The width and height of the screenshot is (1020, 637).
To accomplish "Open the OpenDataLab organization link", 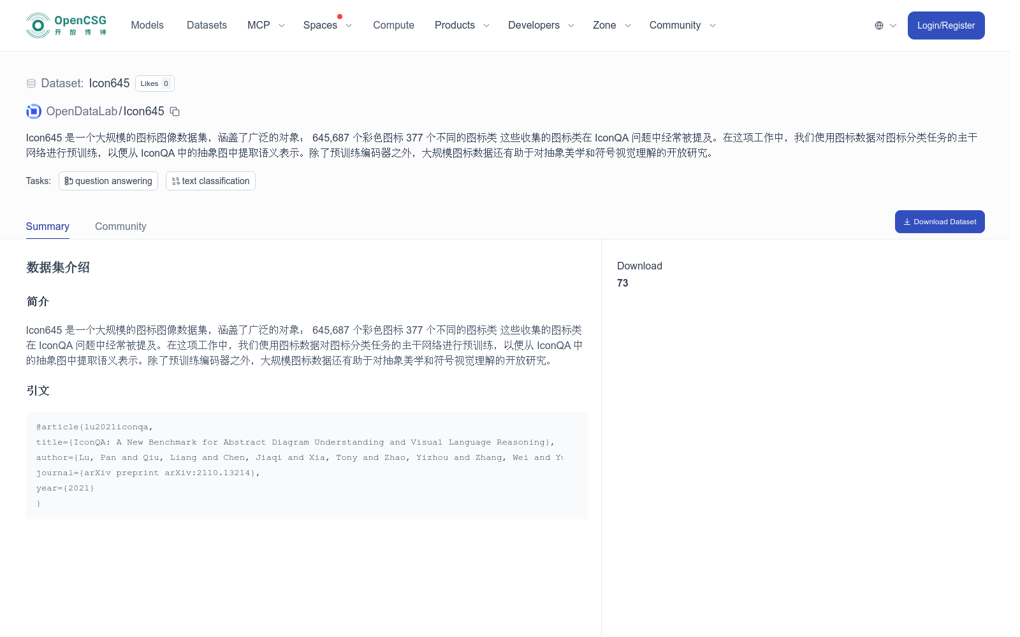I will [82, 111].
